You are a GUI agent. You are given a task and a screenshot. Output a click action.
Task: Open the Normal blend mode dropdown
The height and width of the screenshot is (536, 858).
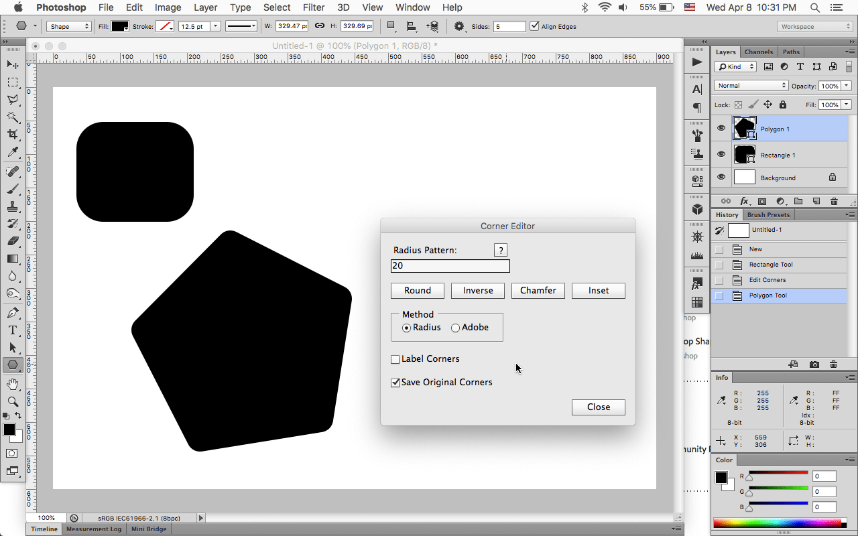tap(750, 85)
